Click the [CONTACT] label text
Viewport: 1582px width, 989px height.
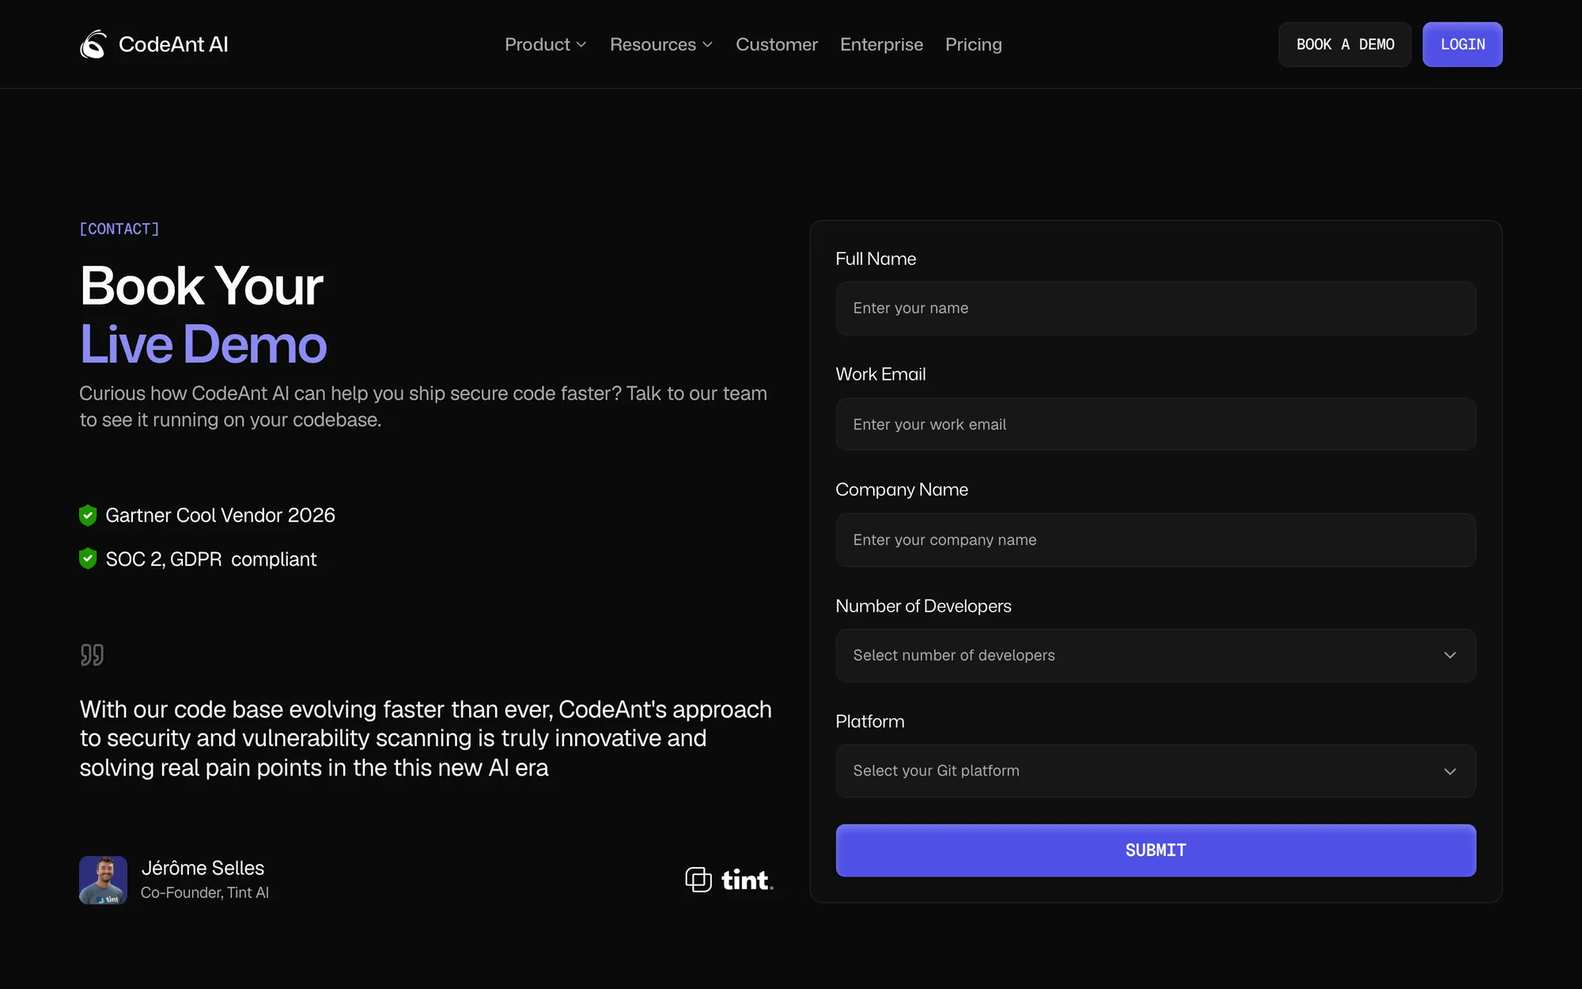tap(119, 229)
